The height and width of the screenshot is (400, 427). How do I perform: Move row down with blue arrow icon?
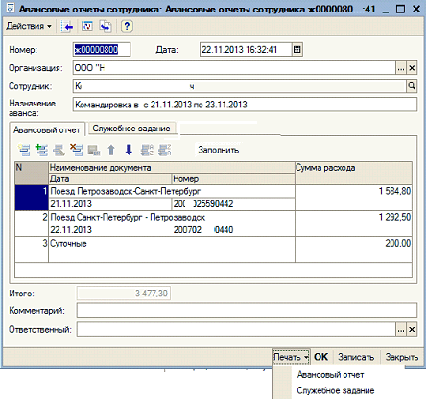coord(129,150)
